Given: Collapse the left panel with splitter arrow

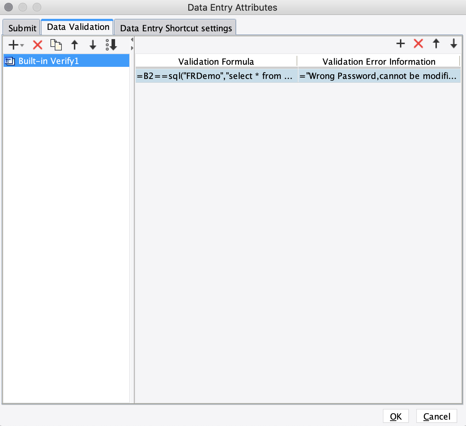Looking at the screenshot, I should click(x=132, y=39).
